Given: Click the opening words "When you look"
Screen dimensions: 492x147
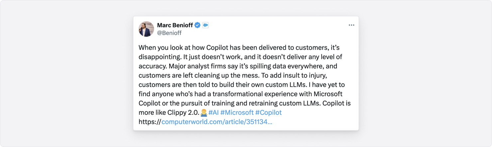Looking at the screenshot, I should tap(158, 48).
